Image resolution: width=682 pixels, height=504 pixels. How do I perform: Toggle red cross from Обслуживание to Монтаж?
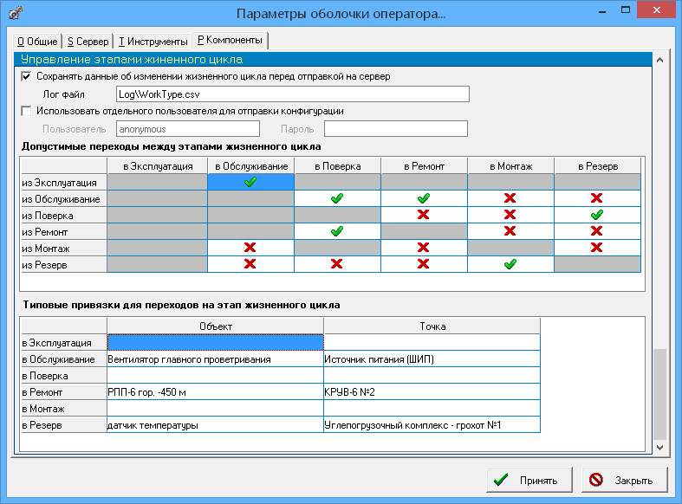(510, 198)
